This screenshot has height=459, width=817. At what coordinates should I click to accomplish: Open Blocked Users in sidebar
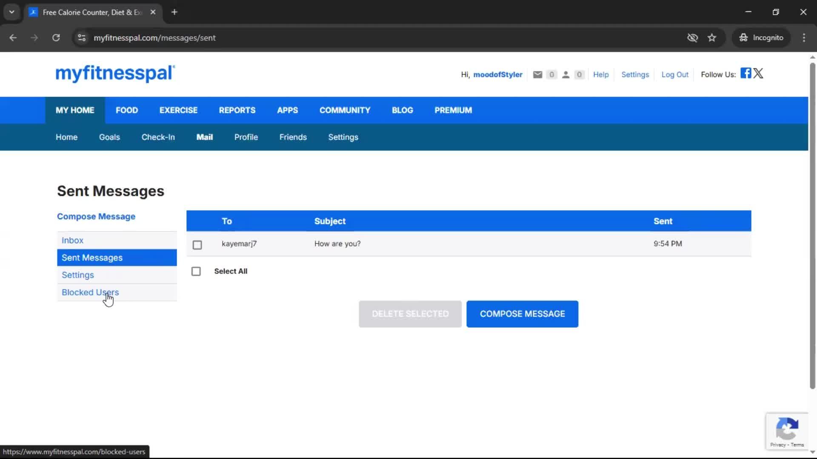click(117, 292)
